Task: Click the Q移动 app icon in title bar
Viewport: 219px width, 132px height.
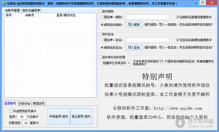Action: pos(4,4)
